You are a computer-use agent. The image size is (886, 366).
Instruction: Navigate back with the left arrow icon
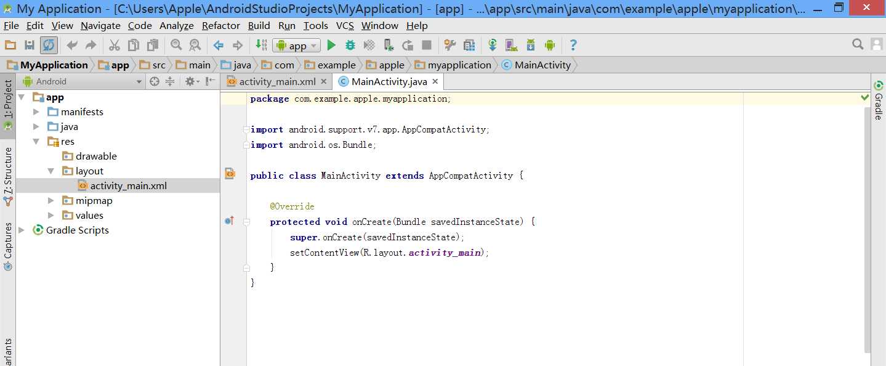(219, 45)
